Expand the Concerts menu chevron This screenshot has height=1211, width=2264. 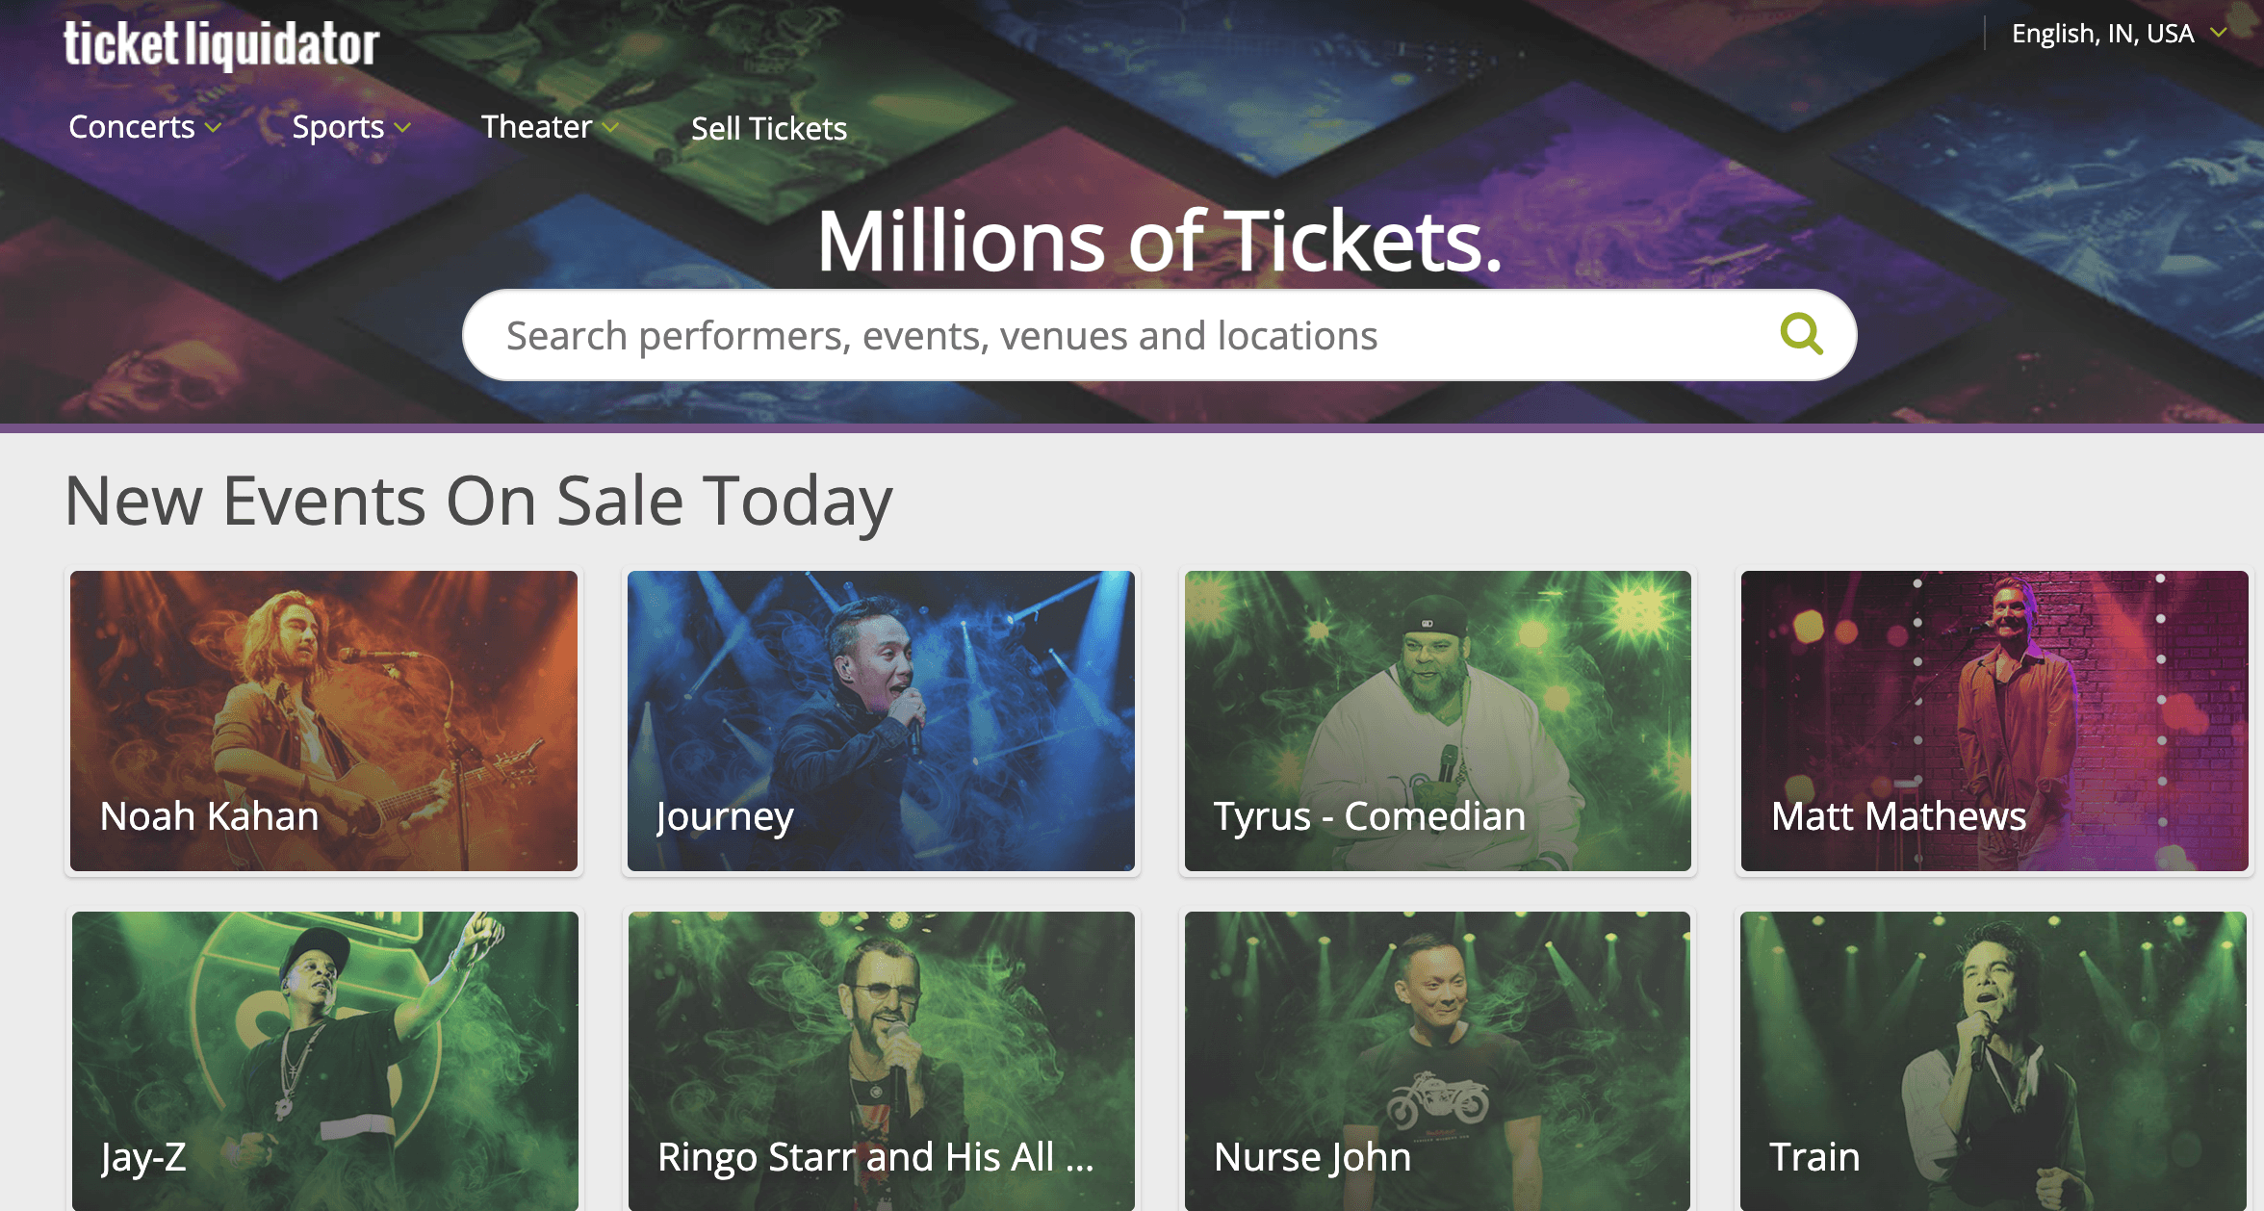214,127
